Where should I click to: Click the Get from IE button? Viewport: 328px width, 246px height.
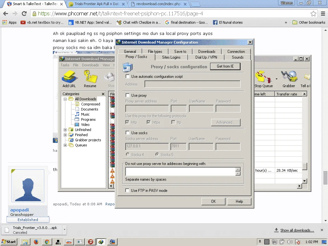225,66
